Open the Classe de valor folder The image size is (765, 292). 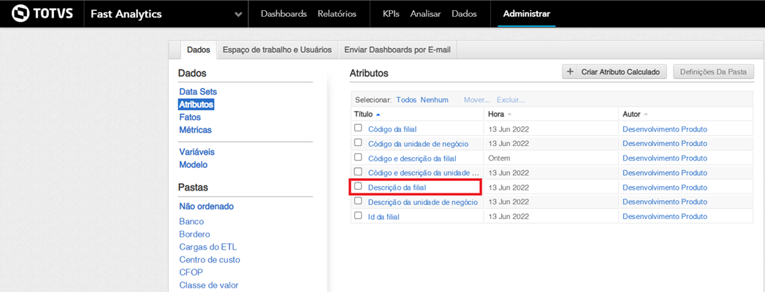click(x=208, y=285)
